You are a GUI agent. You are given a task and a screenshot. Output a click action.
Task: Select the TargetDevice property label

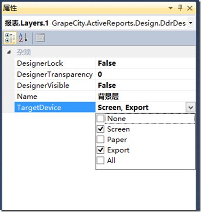[x=39, y=108]
